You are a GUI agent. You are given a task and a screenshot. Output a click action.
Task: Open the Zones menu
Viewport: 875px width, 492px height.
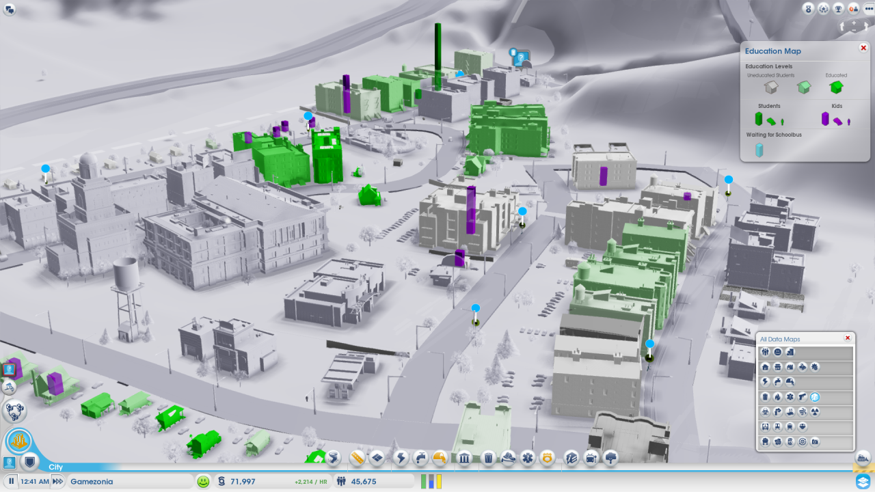[377, 458]
